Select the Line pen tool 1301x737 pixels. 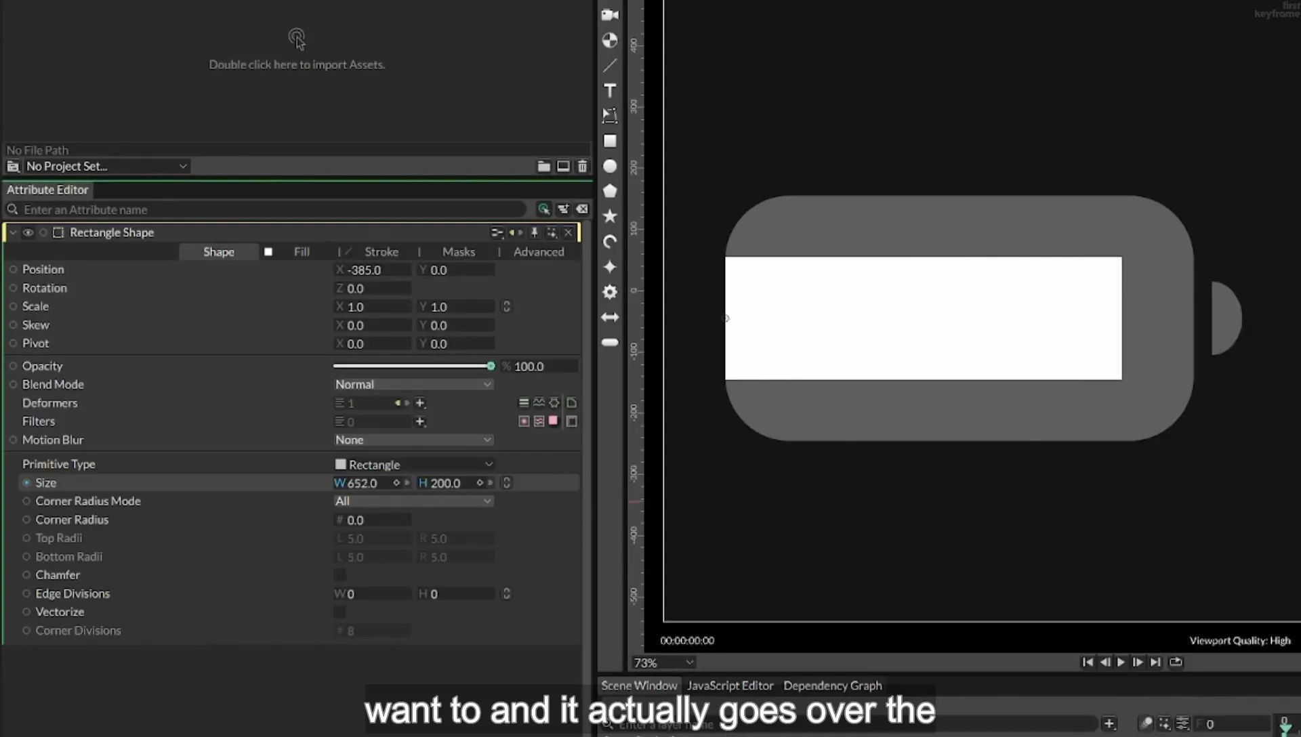(x=610, y=65)
